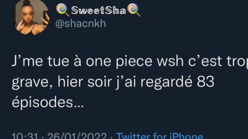Click the word "épisodes…" in the tweet
This screenshot has height=139, width=248.
click(x=48, y=103)
